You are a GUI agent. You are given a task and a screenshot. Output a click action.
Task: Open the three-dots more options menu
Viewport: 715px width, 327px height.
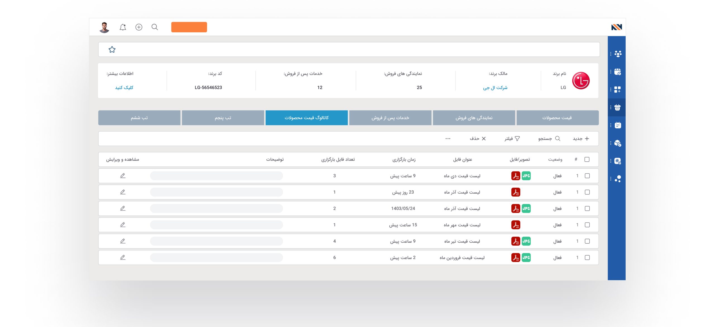pos(448,139)
